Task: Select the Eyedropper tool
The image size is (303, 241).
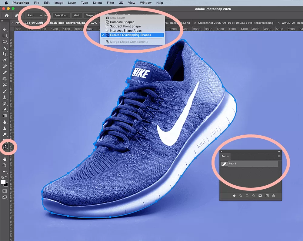Action: (5, 60)
